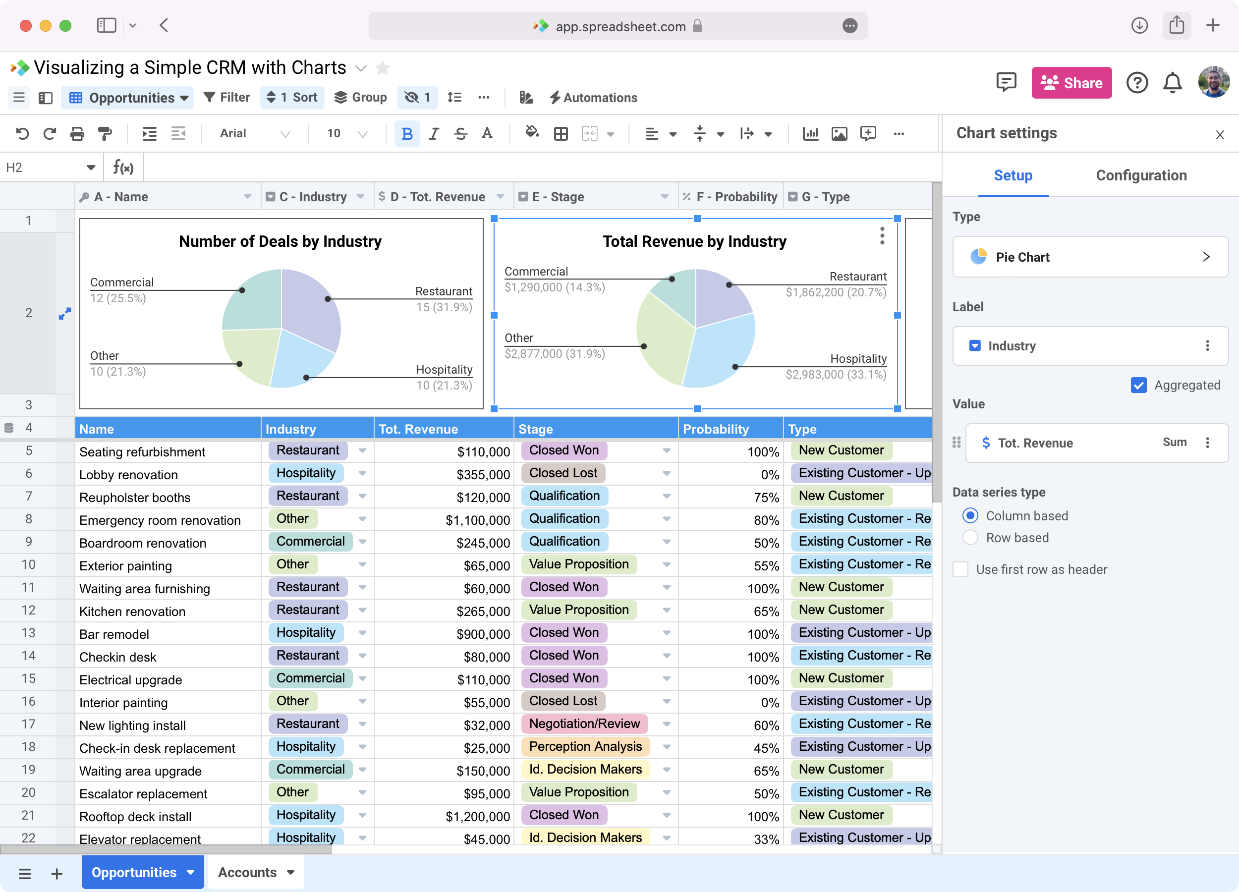Uncheck the Aggregated checkbox
The image size is (1239, 892).
[1138, 385]
